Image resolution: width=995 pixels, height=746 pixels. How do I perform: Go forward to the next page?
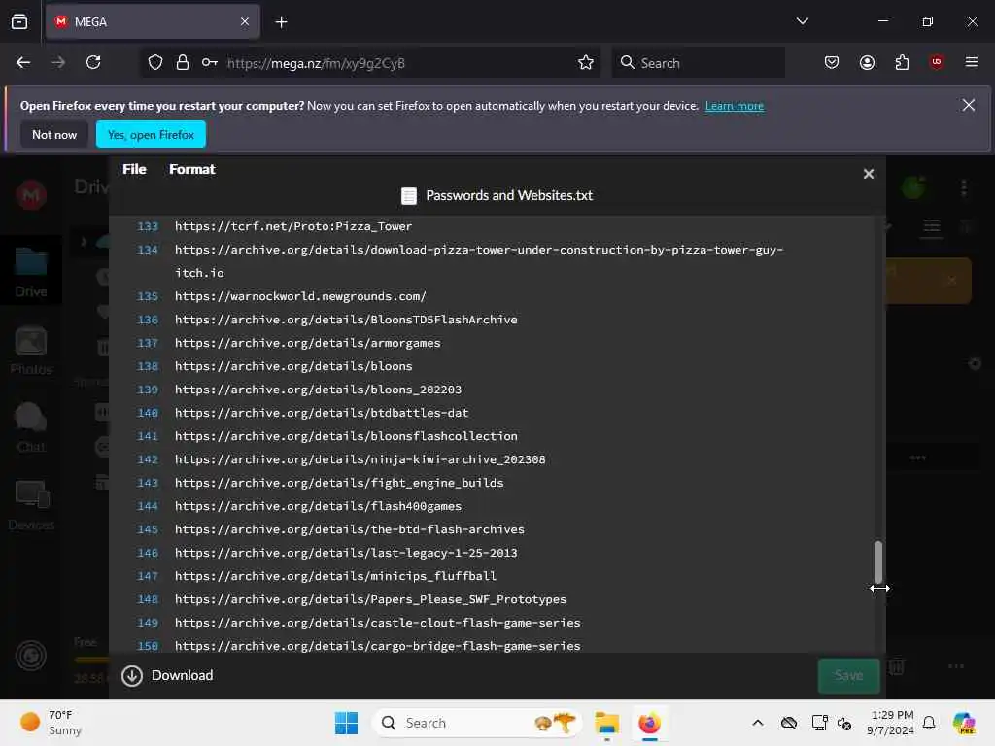coord(58,62)
